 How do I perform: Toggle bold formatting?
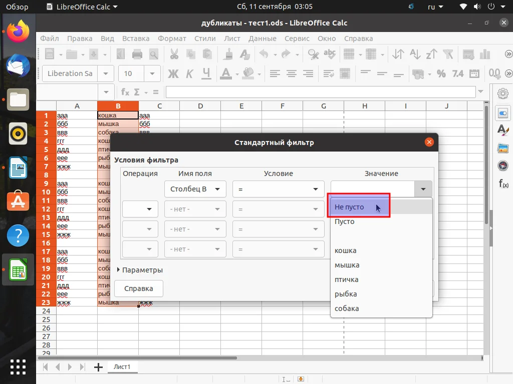pos(173,73)
